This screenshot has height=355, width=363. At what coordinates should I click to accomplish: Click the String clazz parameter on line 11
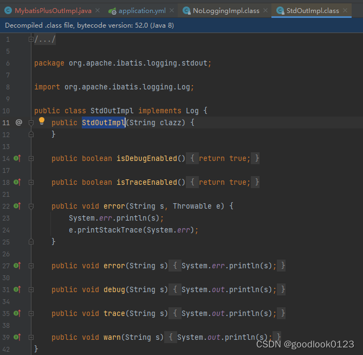pos(155,122)
